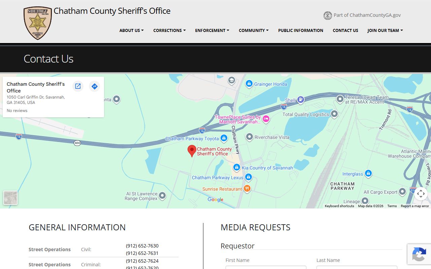Open map Keyboard shortcuts
The image size is (431, 269).
pos(339,206)
